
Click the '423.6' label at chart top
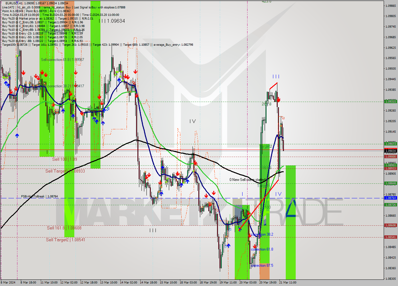click(x=266, y=2)
